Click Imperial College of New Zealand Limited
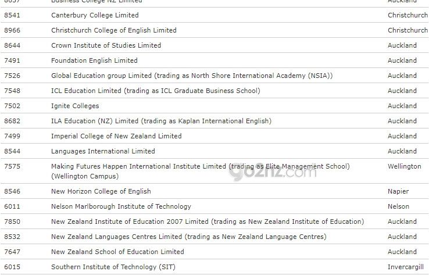Image resolution: width=429 pixels, height=275 pixels. coord(116,136)
